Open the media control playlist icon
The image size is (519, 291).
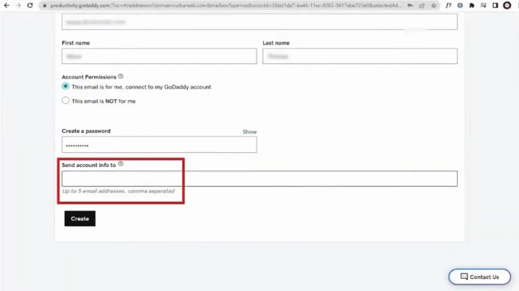(484, 5)
